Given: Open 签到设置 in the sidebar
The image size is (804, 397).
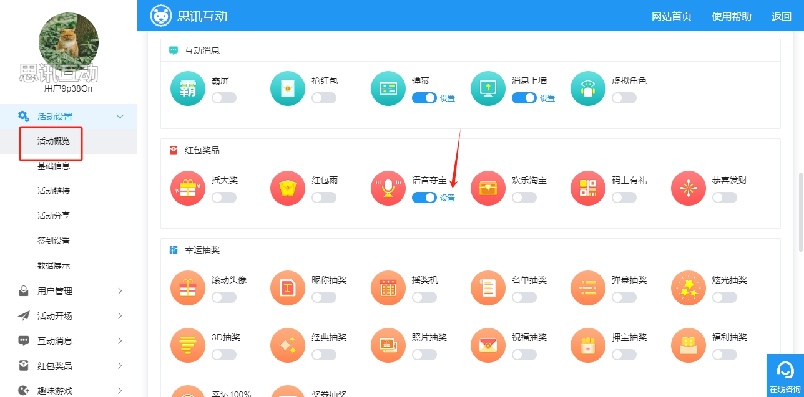Looking at the screenshot, I should [x=54, y=241].
